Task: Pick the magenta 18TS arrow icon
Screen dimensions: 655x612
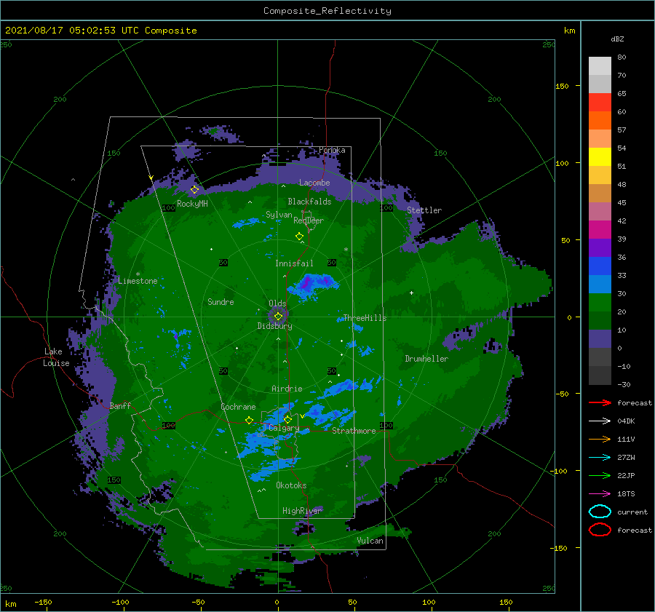Action: point(600,494)
